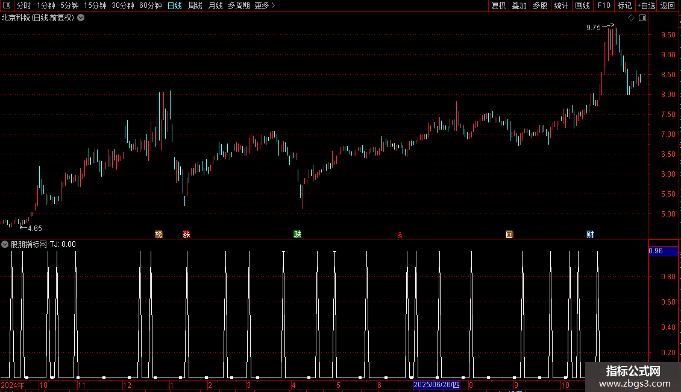
Task: Click the 0.96 indicator value box
Action: [x=663, y=251]
